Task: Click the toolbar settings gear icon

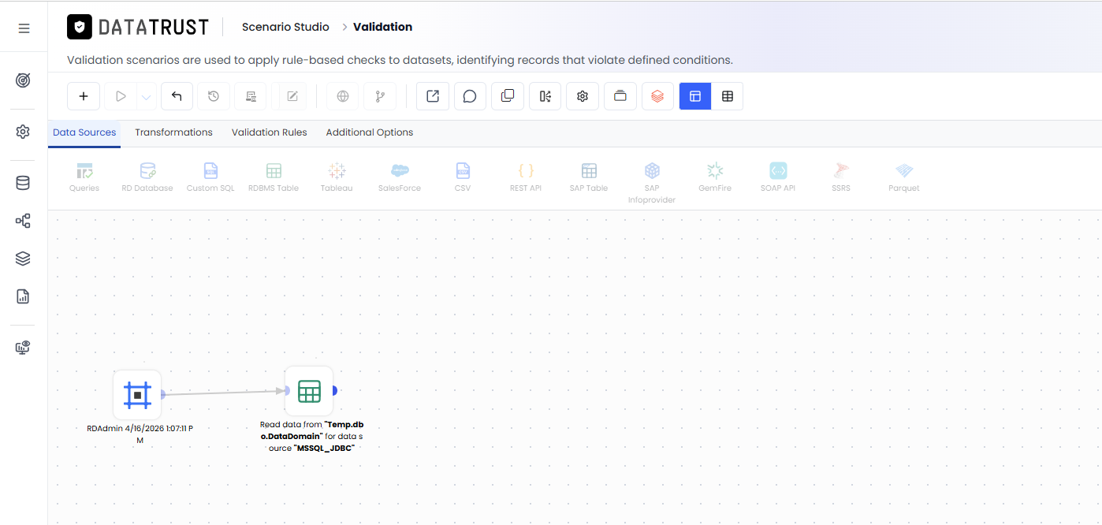Action: 583,96
